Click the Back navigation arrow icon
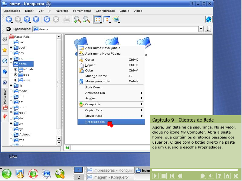 (8, 19)
